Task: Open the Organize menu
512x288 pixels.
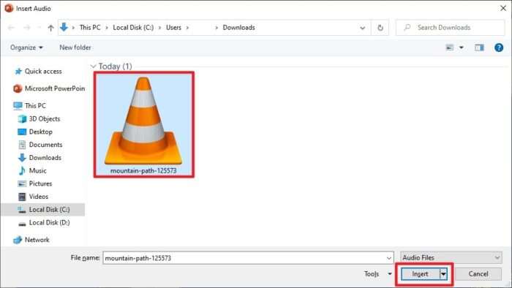Action: 26,48
